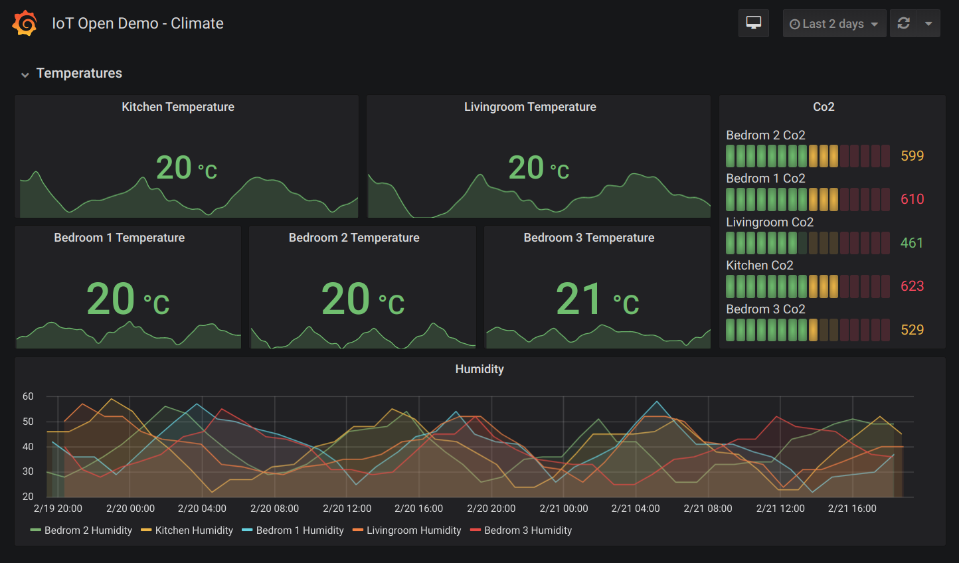Click the red Bedrom 3 Humidity color swatch
This screenshot has height=563, width=959.
(x=476, y=530)
